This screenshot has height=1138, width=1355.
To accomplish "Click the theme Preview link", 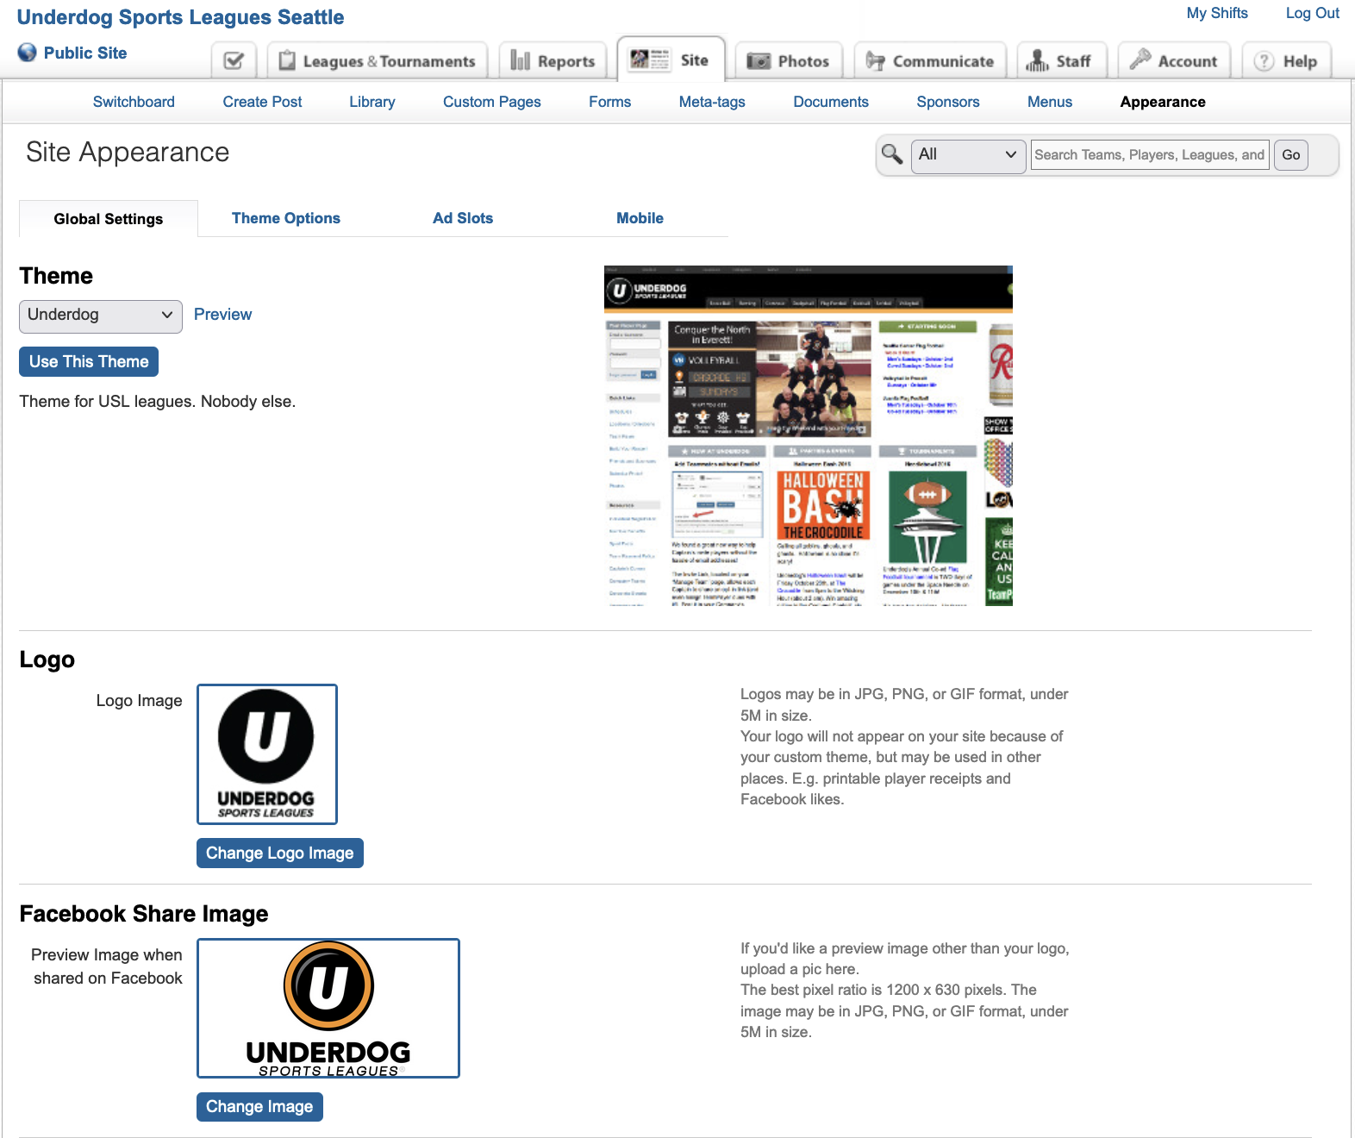I will click(x=222, y=315).
